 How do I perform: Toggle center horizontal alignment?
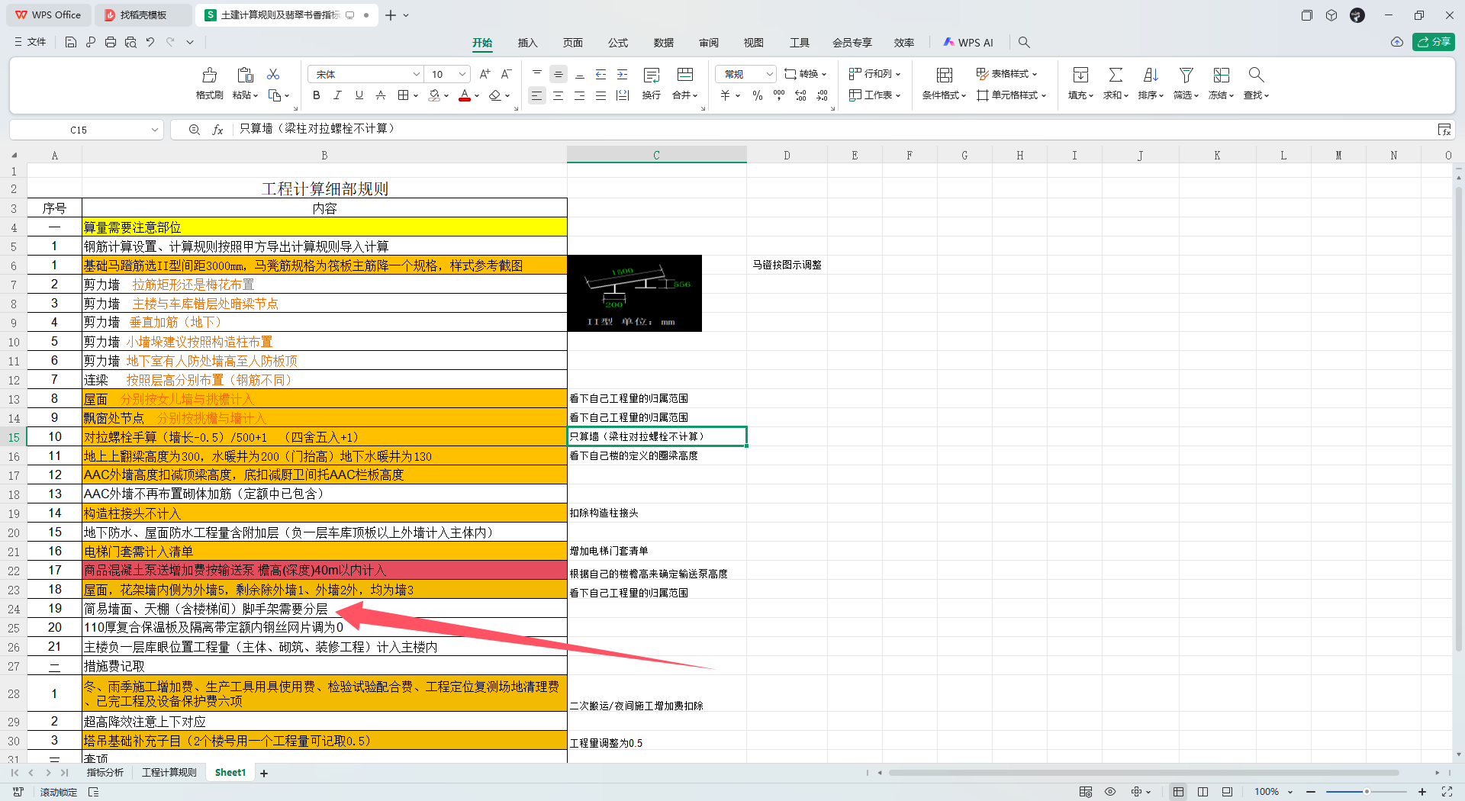[559, 95]
